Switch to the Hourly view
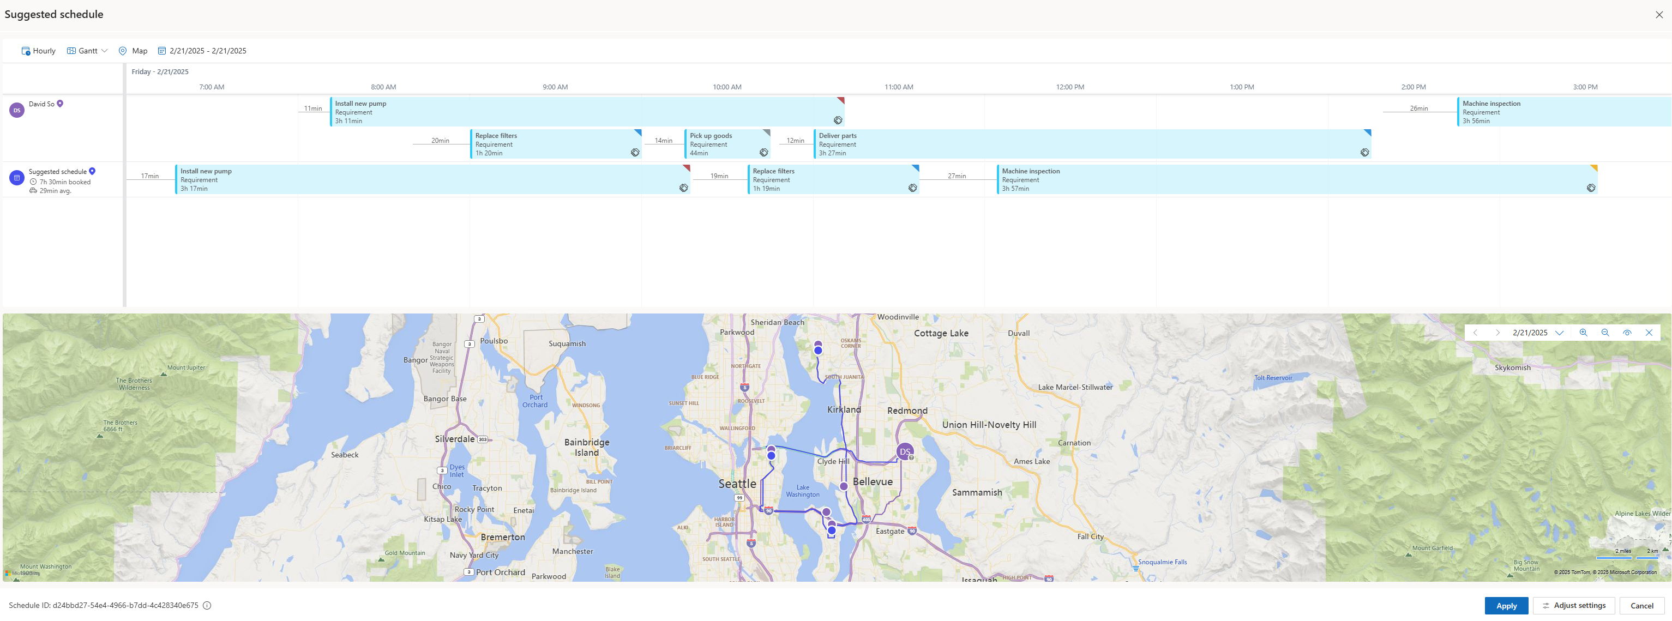Screen dimensions: 1672x621 click(x=38, y=51)
